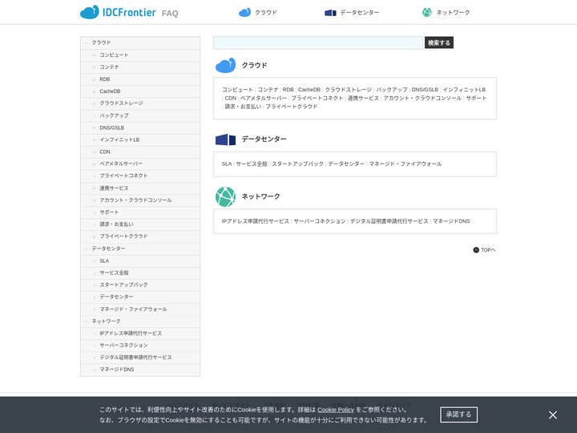Open アカウント・クラウドコンソール link in cloud box
Image resolution: width=577 pixels, height=433 pixels.
(422, 98)
